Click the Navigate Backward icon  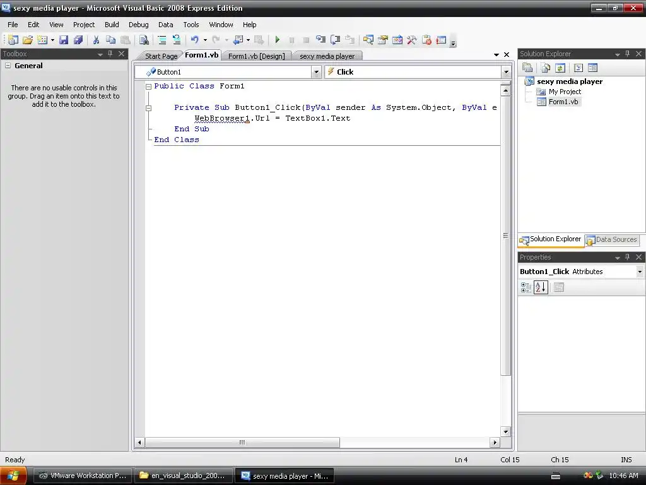[238, 40]
